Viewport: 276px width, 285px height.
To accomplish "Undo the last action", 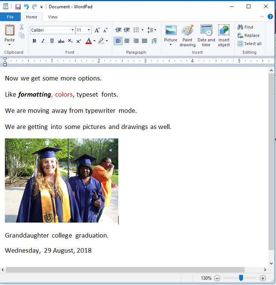I will click(26, 6).
